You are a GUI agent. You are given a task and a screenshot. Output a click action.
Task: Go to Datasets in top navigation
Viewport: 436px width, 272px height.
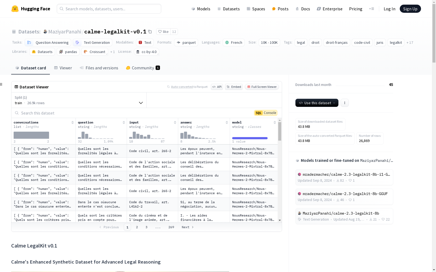click(x=228, y=9)
